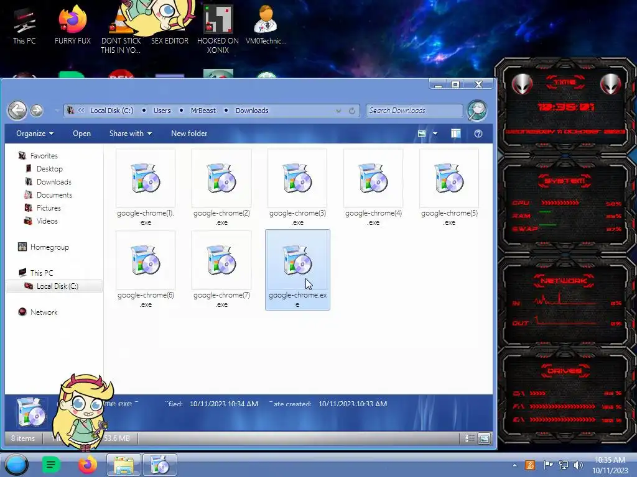Screen dimensions: 637x477
Task: Select Favorites in navigation pane
Action: pyautogui.click(x=44, y=156)
